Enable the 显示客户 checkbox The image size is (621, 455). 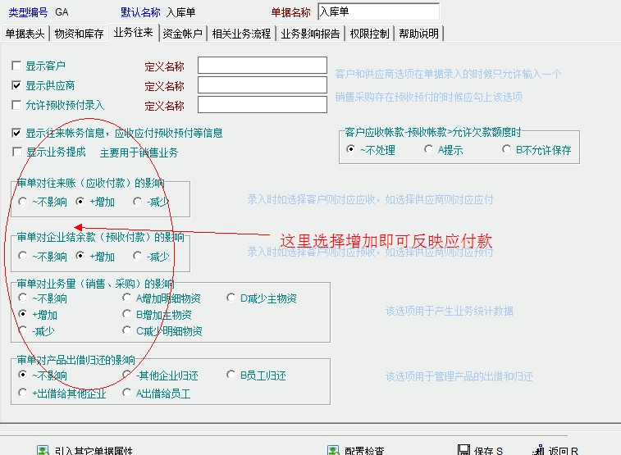(17, 66)
